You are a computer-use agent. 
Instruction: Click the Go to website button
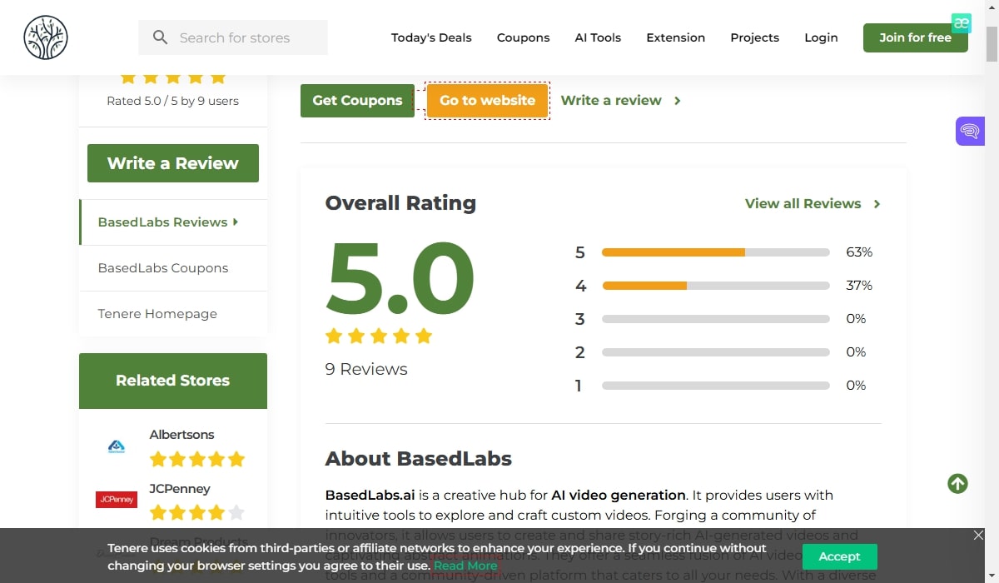tap(487, 101)
